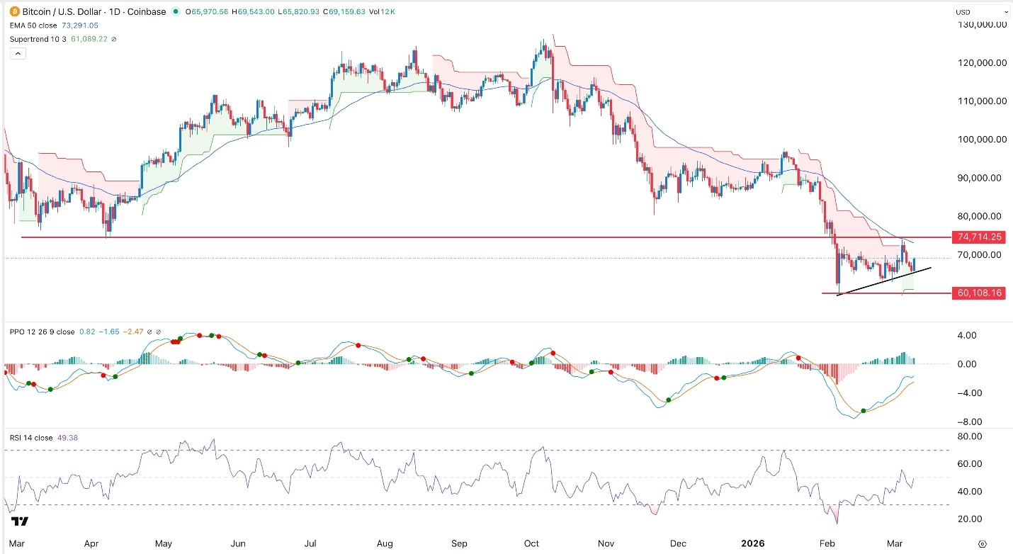Screen dimensions: 1013x554
Task: Click the market status dot beside the symbol title
Action: click(x=176, y=11)
